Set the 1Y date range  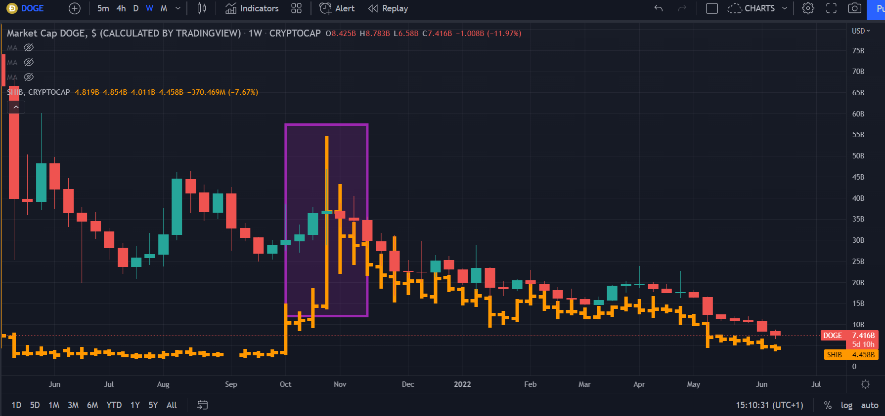135,405
